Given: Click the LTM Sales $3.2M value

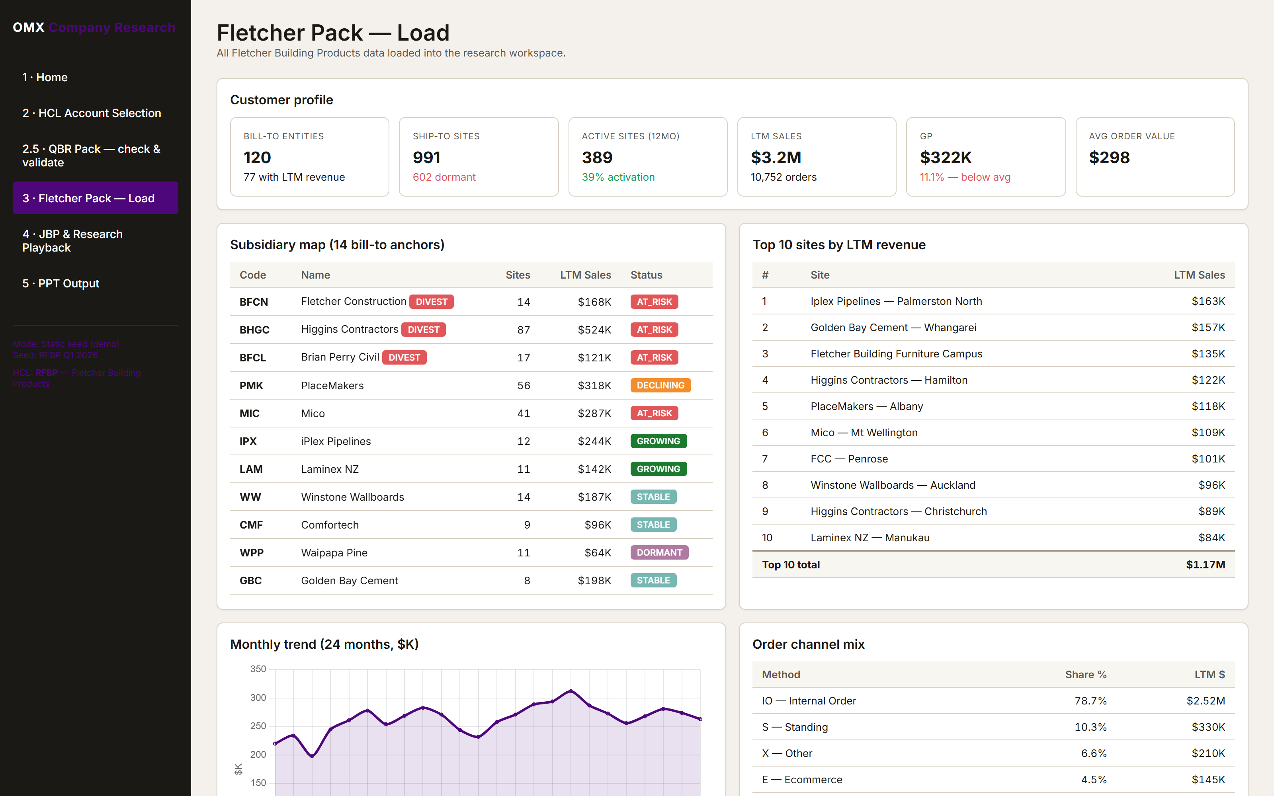Looking at the screenshot, I should [776, 158].
